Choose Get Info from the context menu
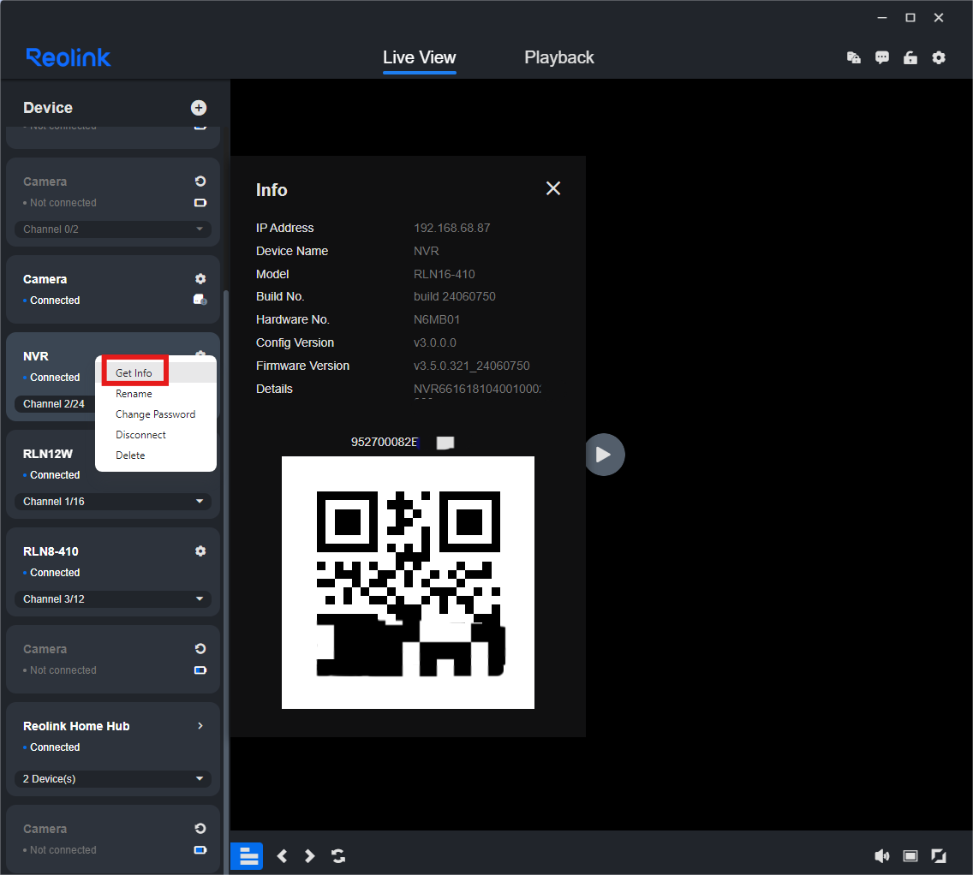The height and width of the screenshot is (875, 973). 157,373
